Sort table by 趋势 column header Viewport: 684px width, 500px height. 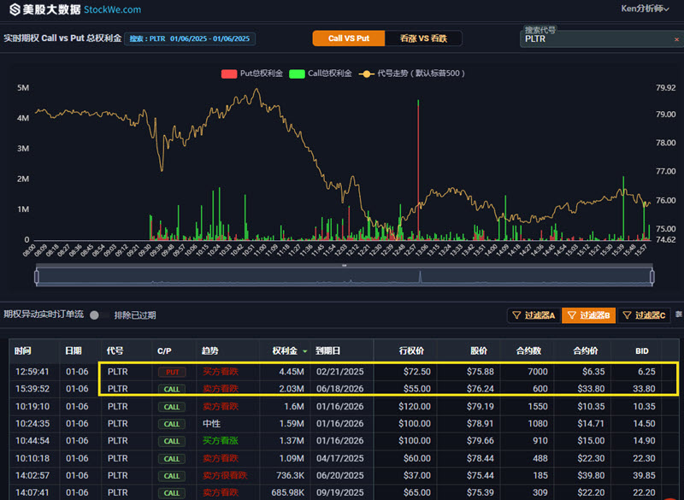(x=209, y=351)
